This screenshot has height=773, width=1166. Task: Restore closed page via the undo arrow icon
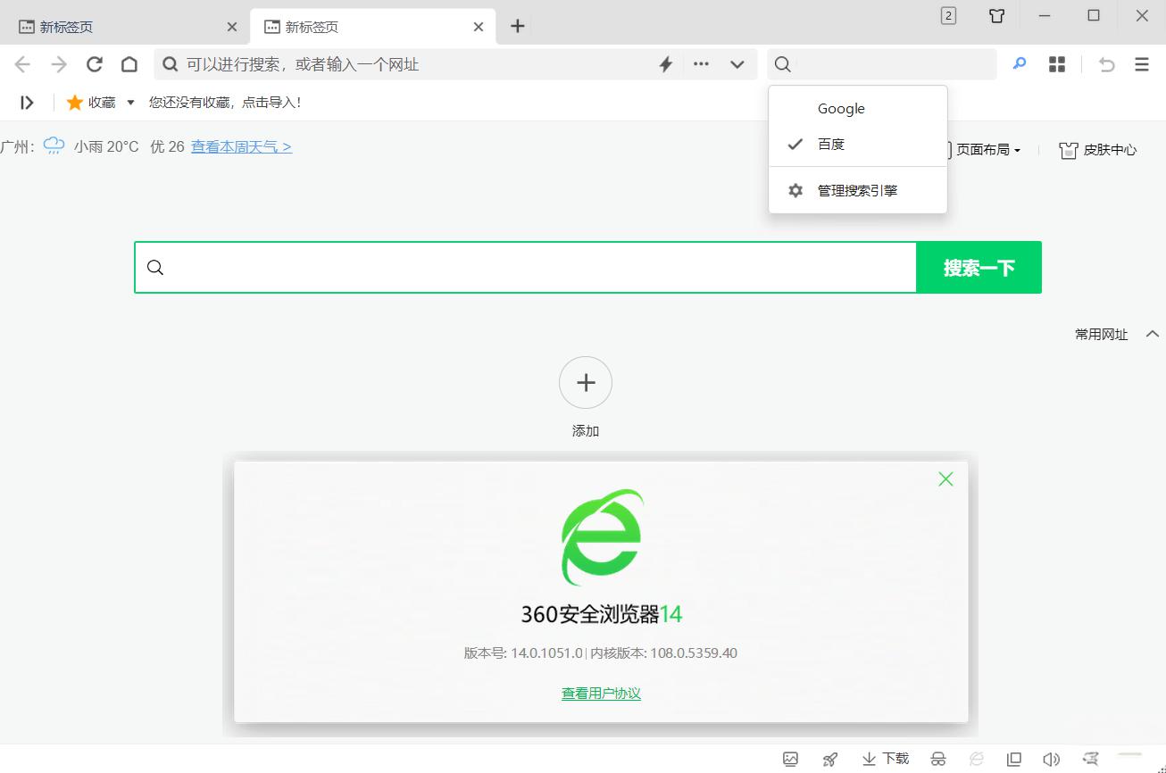[1106, 64]
